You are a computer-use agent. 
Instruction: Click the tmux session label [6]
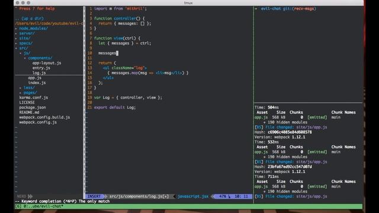pos(18,206)
